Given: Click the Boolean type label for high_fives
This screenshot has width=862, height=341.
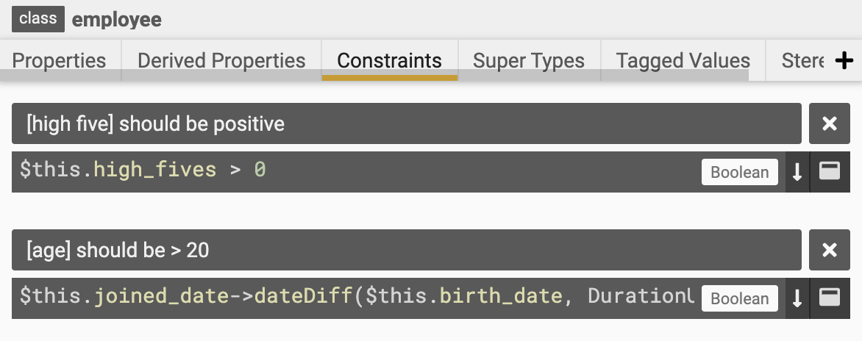Looking at the screenshot, I should coord(740,172).
